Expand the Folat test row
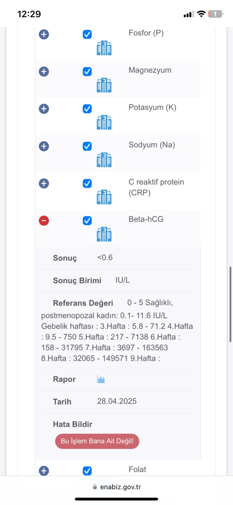 click(x=44, y=471)
